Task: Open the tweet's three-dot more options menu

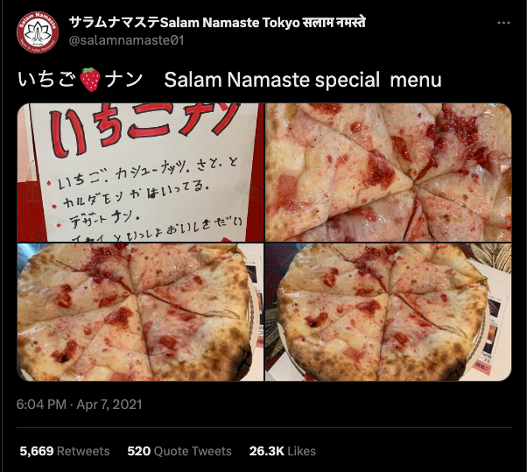Action: pos(503,23)
